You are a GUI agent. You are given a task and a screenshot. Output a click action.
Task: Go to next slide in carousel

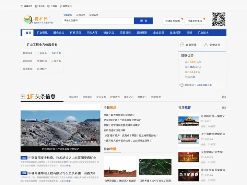96,128
